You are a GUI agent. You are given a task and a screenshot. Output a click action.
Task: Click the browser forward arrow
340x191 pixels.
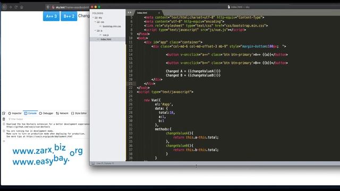point(10,7)
